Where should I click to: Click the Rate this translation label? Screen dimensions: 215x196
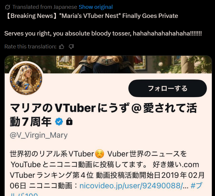tap(31, 47)
